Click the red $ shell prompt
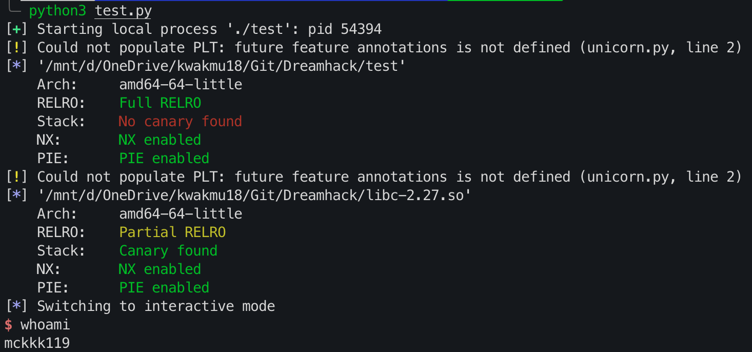Image resolution: width=752 pixels, height=352 pixels. [x=8, y=324]
